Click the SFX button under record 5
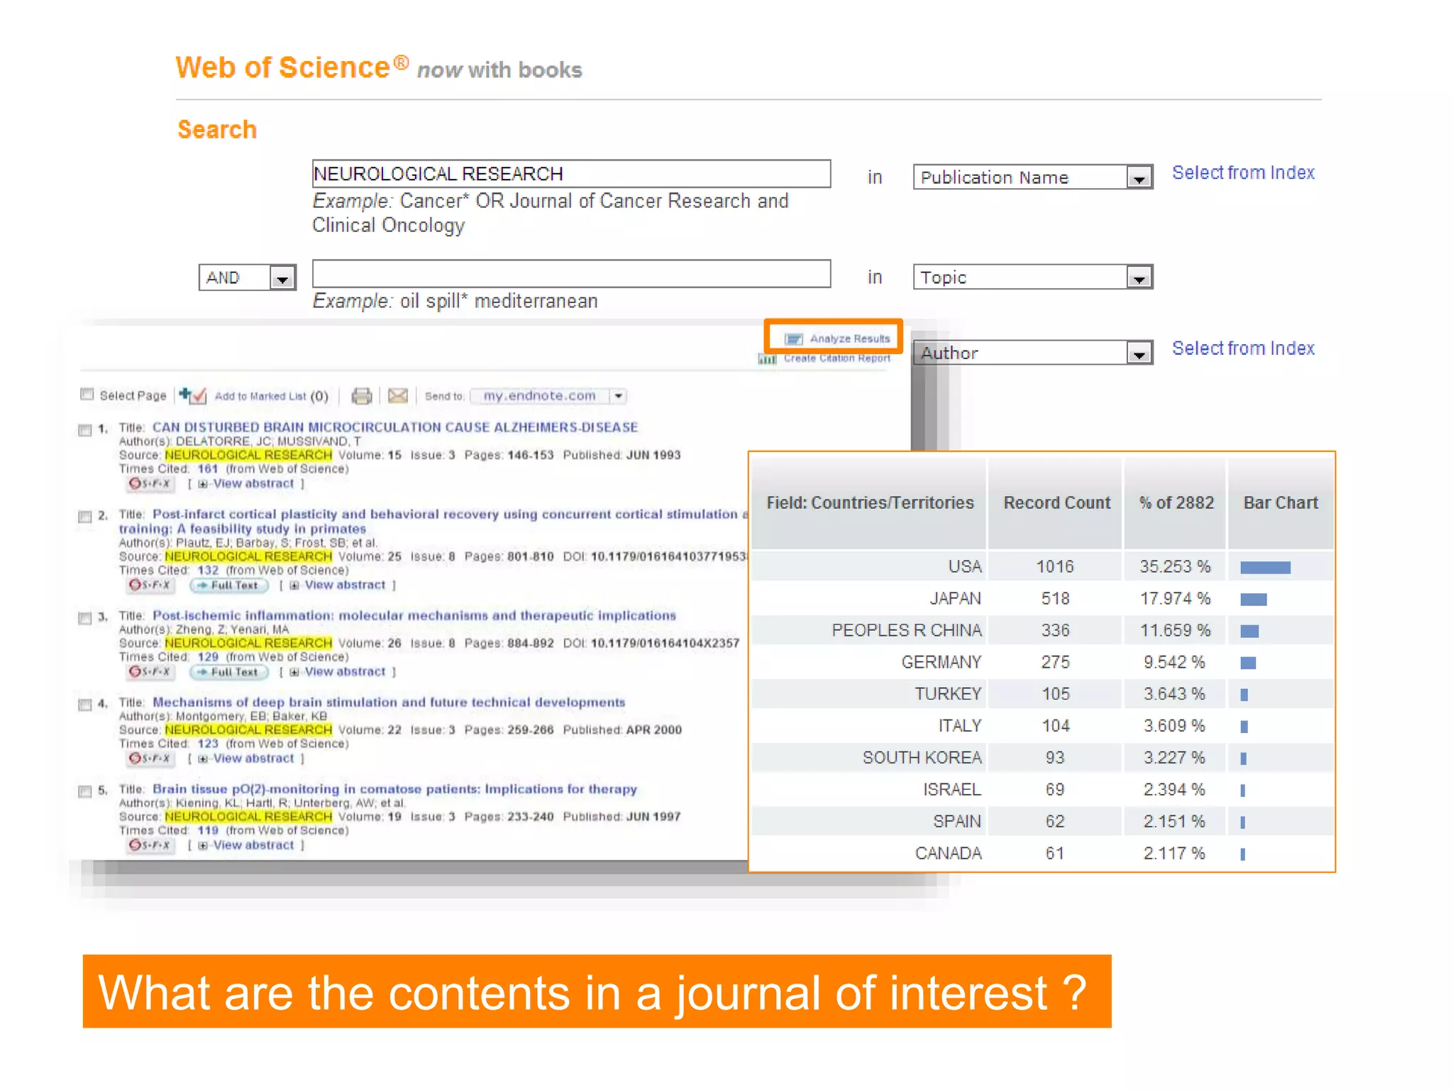1453x1090 pixels. (x=150, y=845)
